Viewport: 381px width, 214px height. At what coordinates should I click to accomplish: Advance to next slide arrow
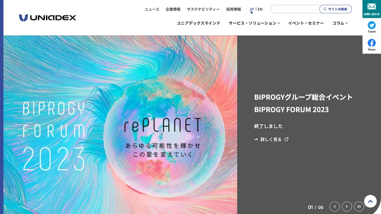pyautogui.click(x=347, y=206)
